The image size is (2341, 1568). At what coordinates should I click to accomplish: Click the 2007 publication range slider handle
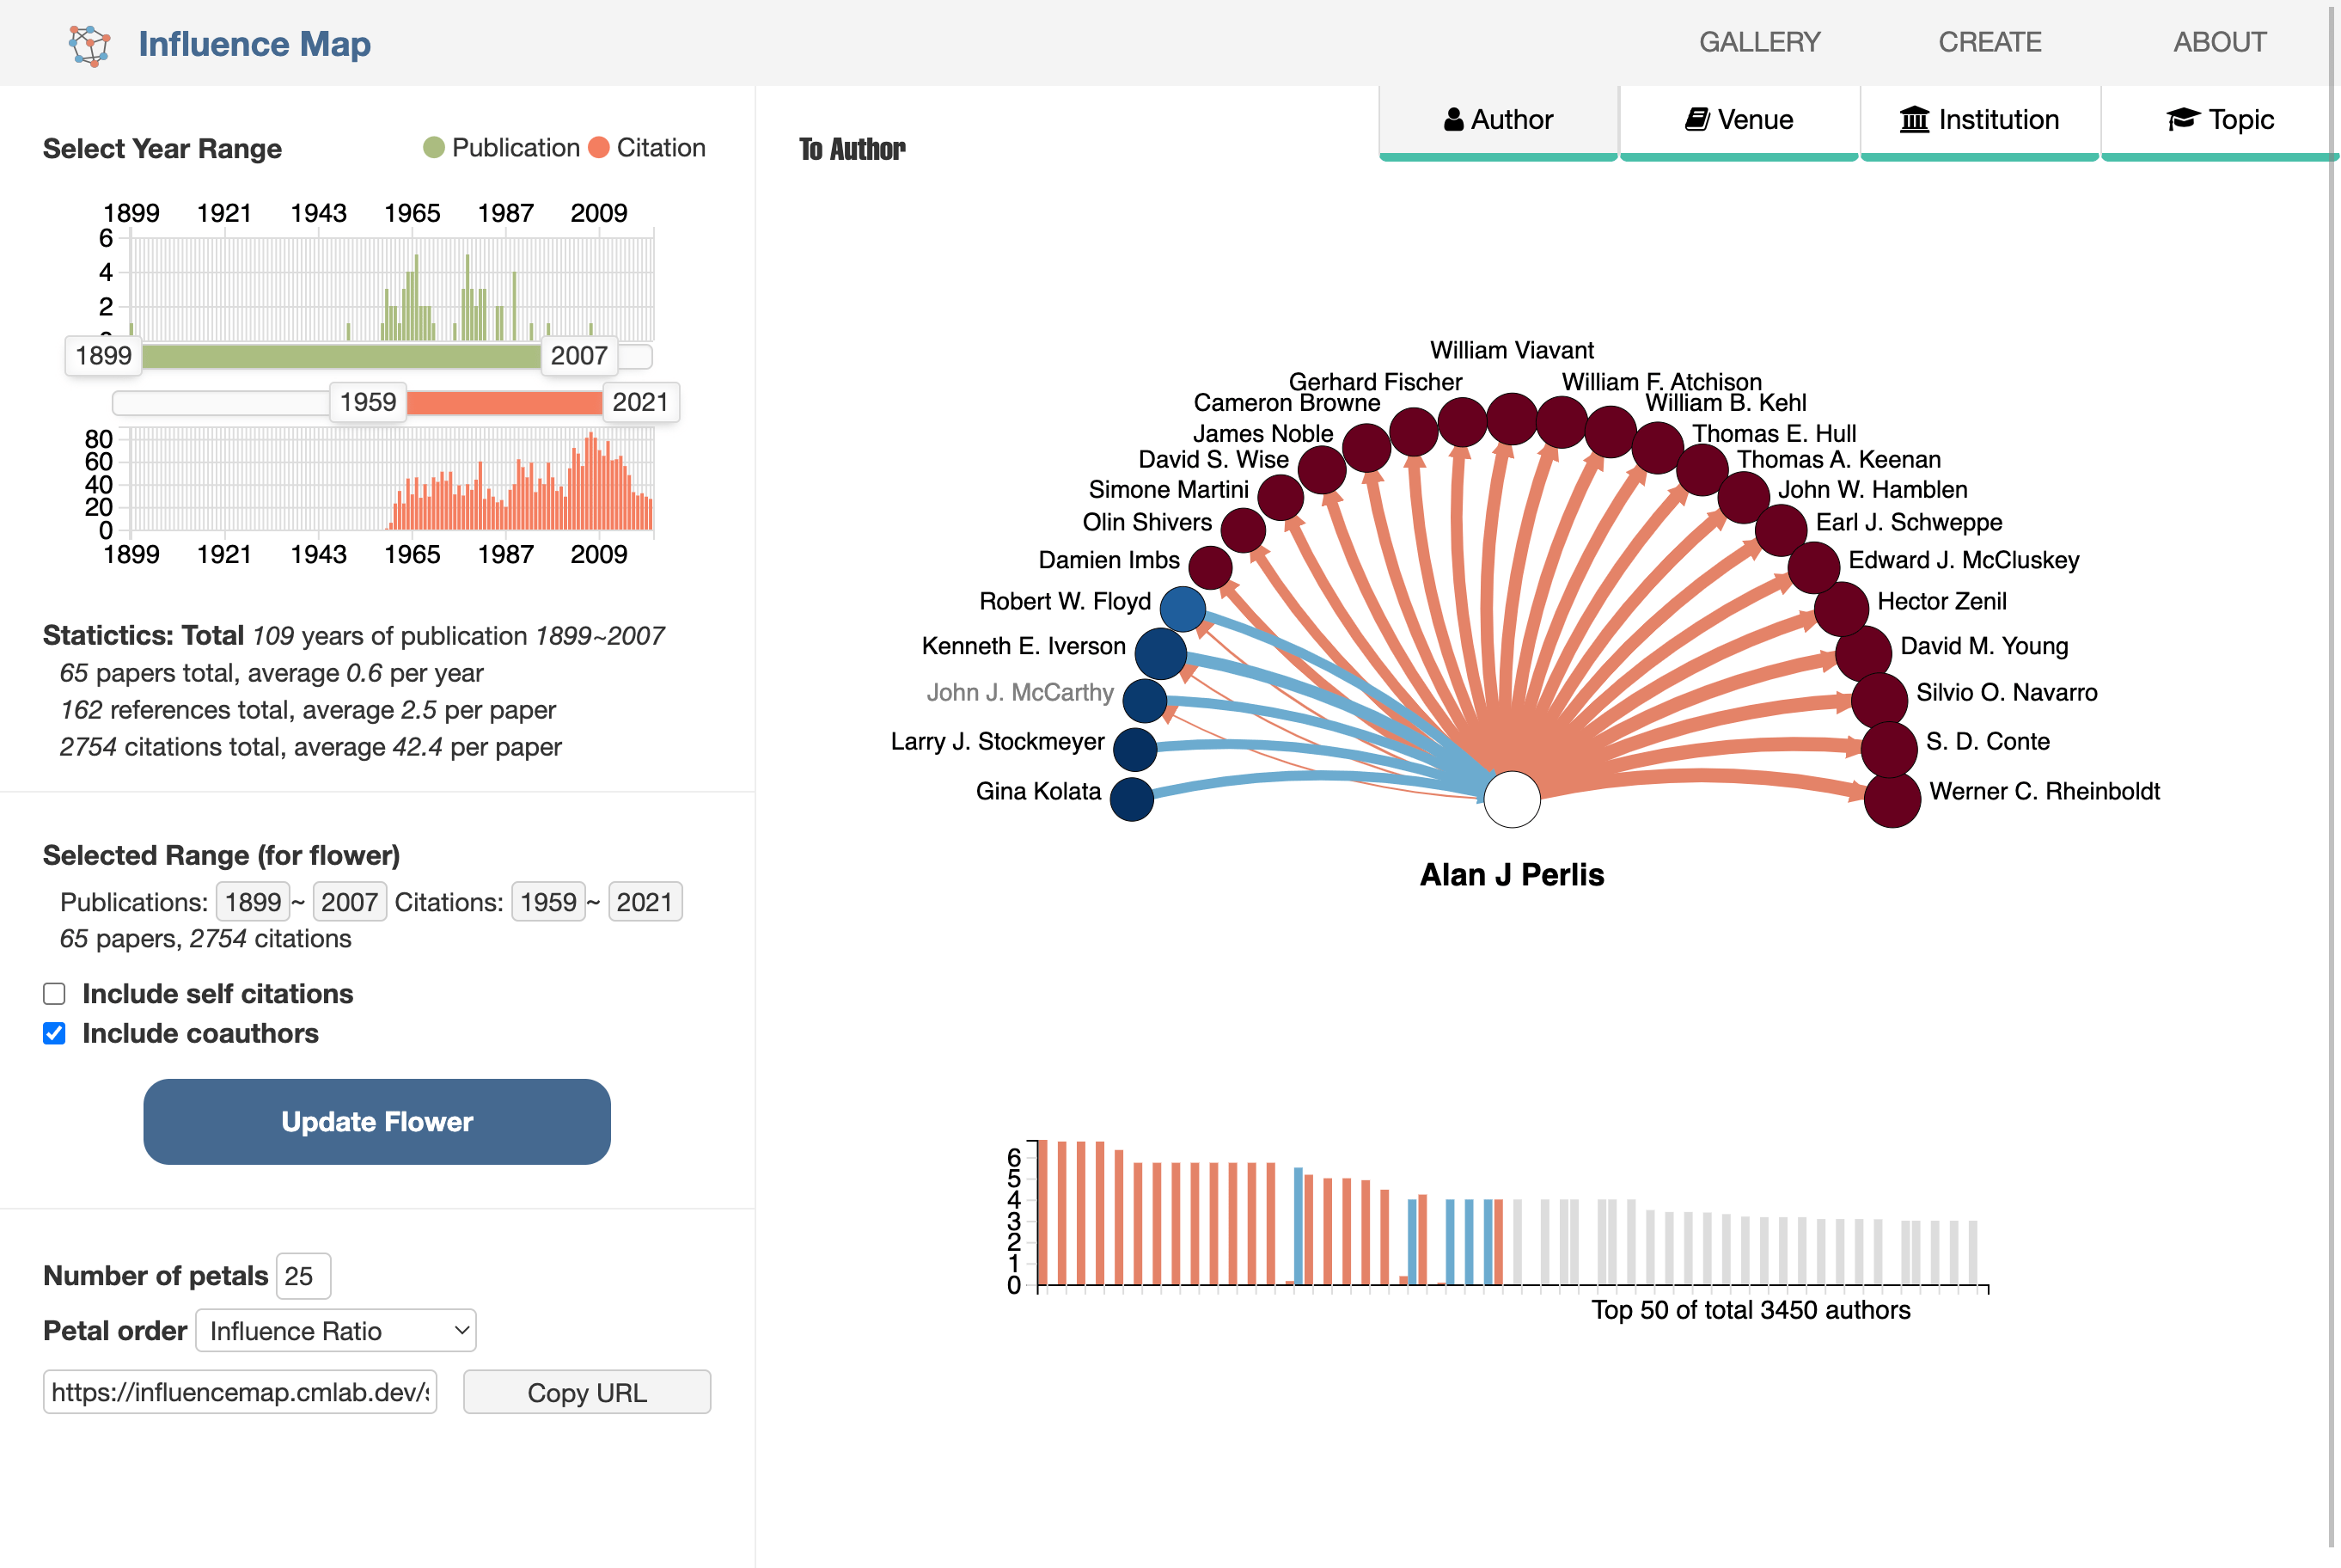click(578, 356)
